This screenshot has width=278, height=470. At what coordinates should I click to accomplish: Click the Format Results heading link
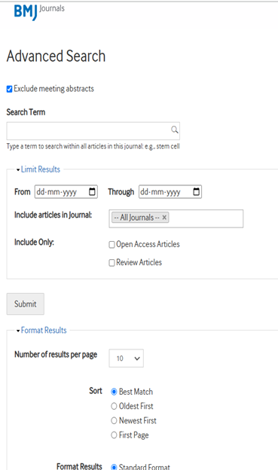coord(44,331)
